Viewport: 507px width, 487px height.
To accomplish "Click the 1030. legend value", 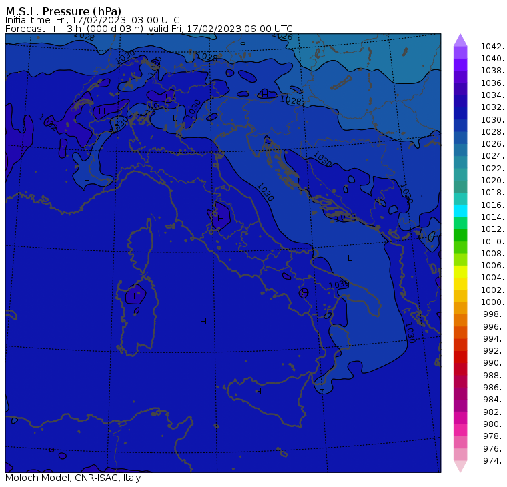I will (x=492, y=119).
